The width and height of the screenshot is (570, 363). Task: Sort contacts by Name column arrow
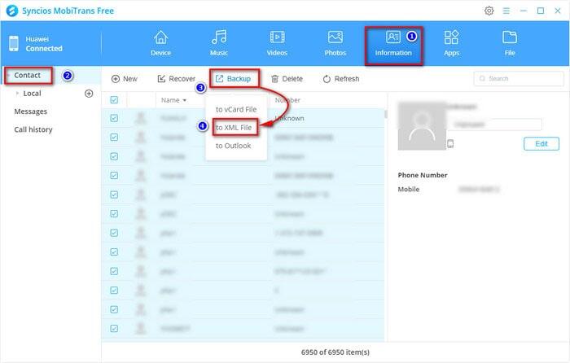(x=184, y=100)
